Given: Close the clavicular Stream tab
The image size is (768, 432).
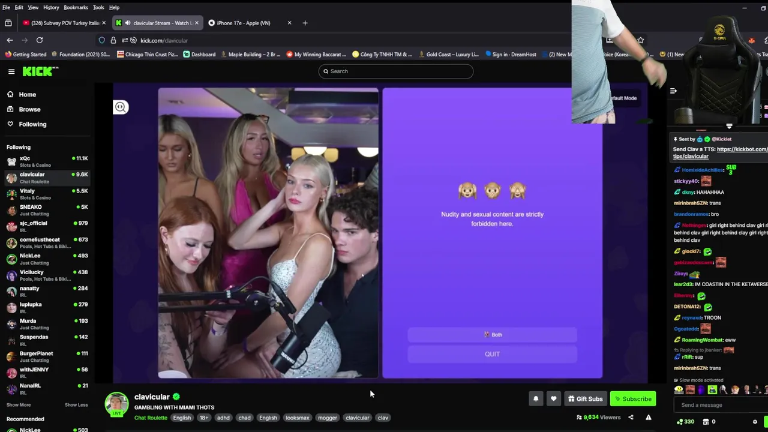Looking at the screenshot, I should (x=196, y=23).
